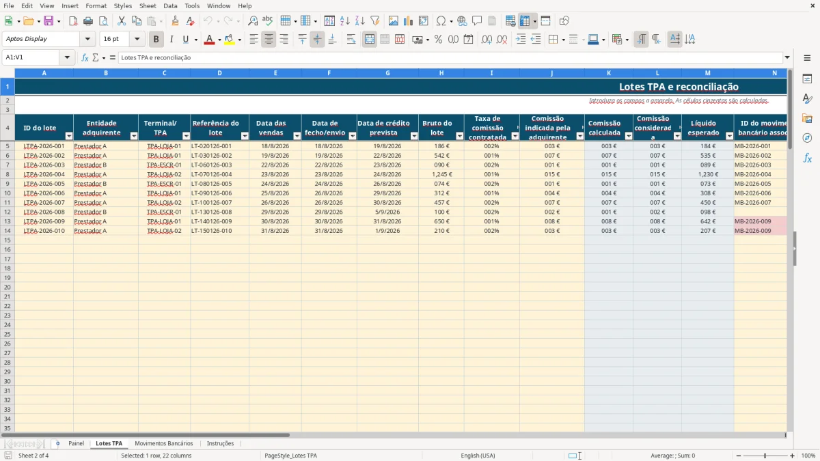The height and width of the screenshot is (461, 820).
Task: Open Find & Replace
Action: (253, 21)
